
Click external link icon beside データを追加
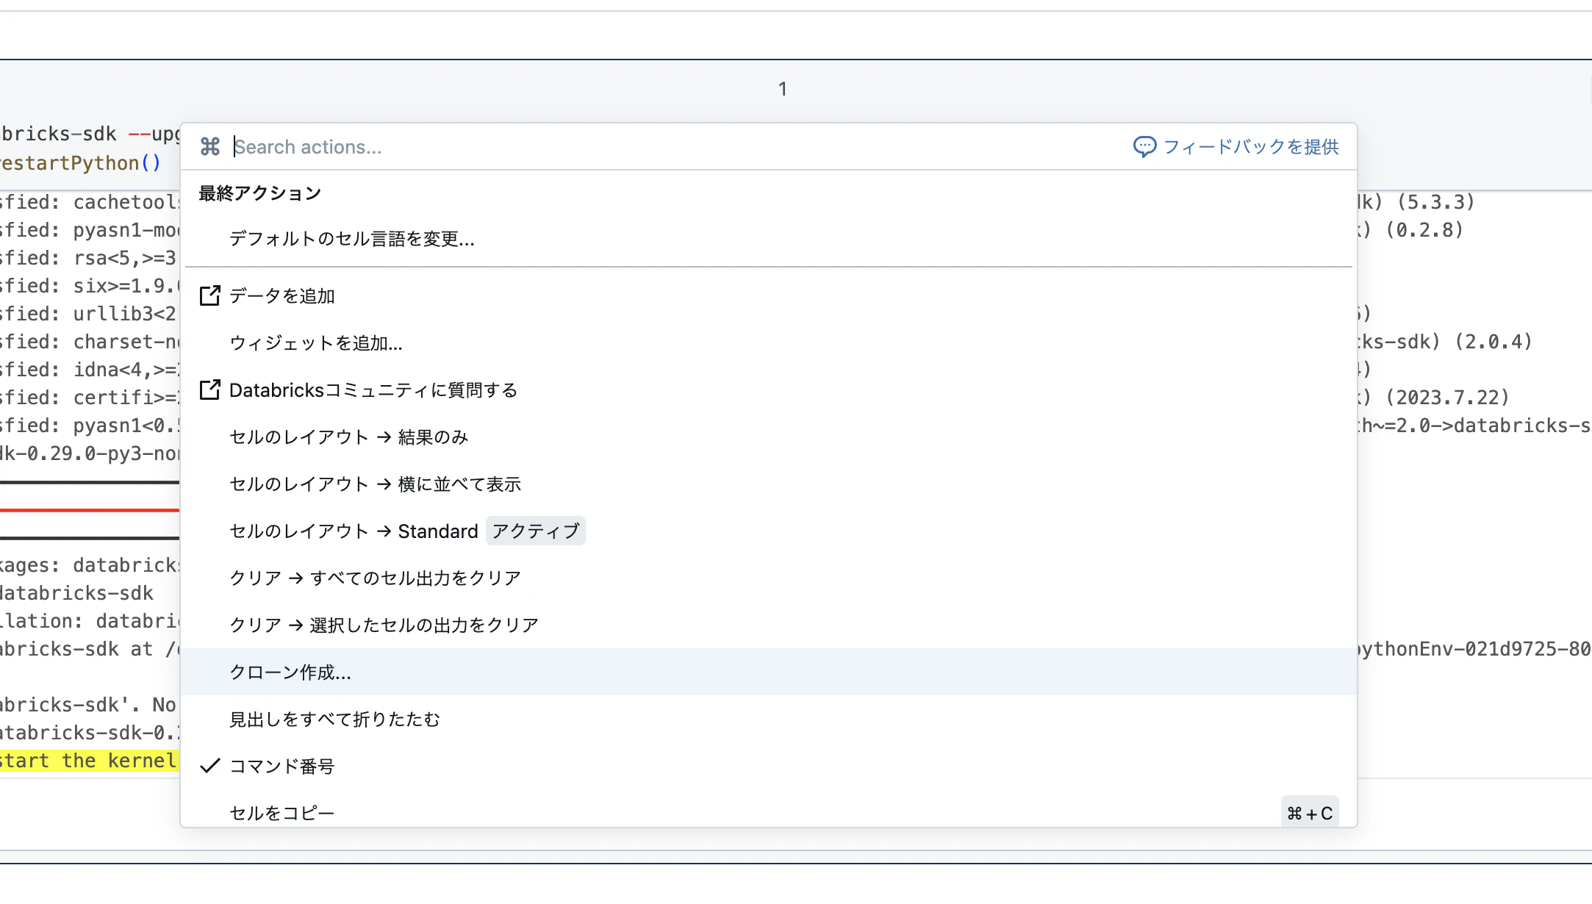pyautogui.click(x=210, y=295)
